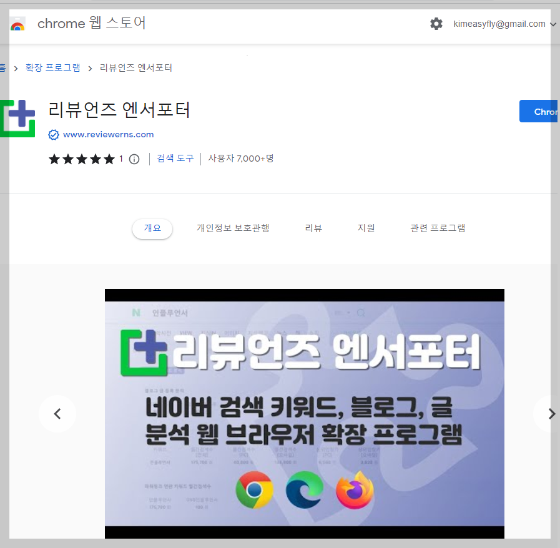This screenshot has height=548, width=560.
Task: Expand the kimeasyfly@gmail.com account dropdown
Action: point(553,24)
